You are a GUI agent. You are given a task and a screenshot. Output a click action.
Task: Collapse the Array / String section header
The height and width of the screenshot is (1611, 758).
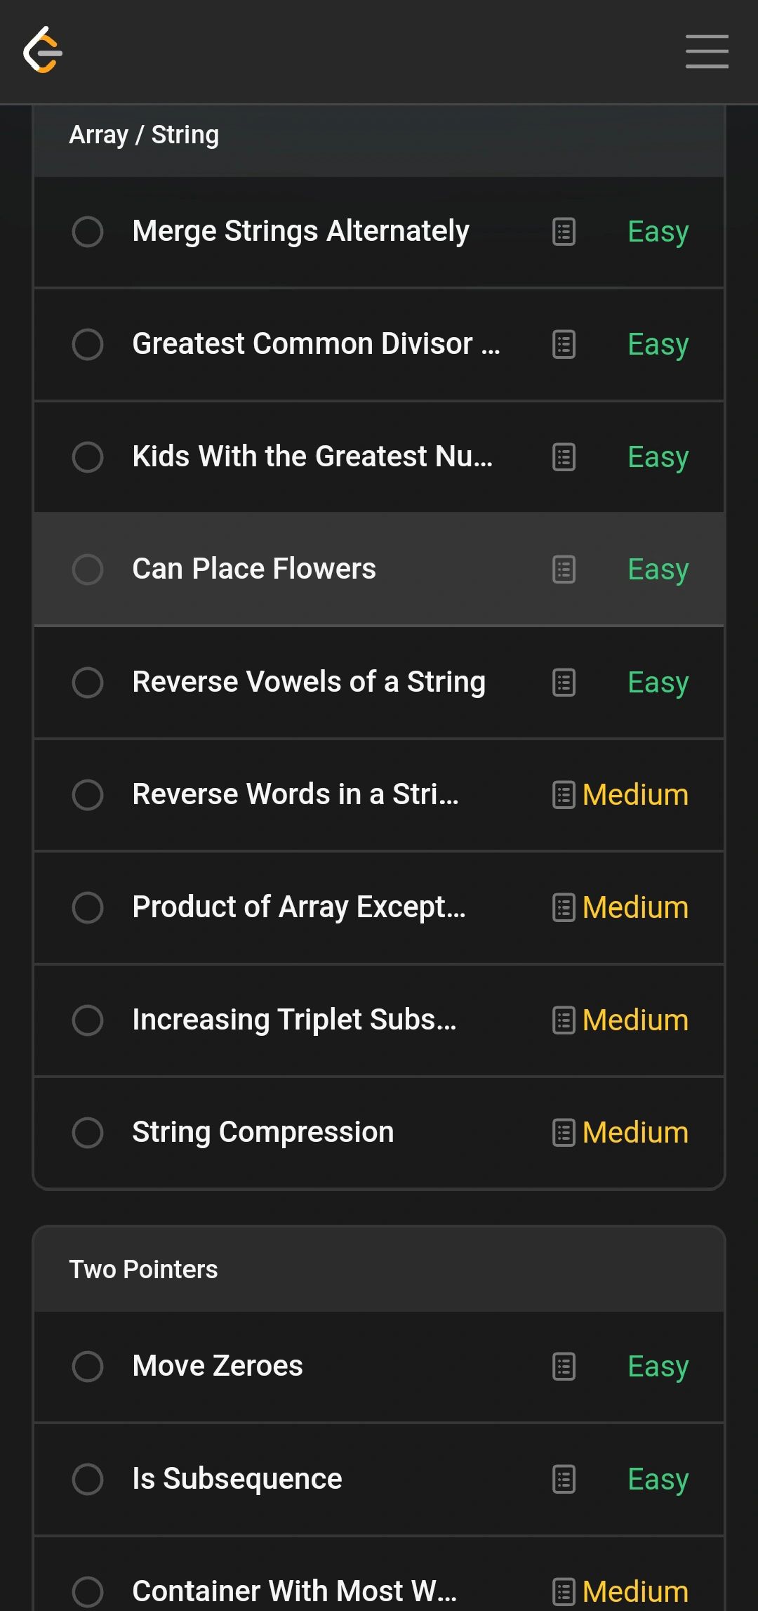tap(379, 136)
